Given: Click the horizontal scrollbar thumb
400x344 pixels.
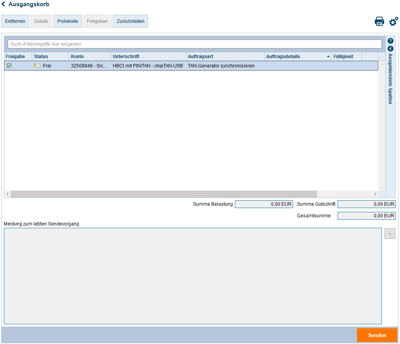Looking at the screenshot, I should tap(164, 194).
